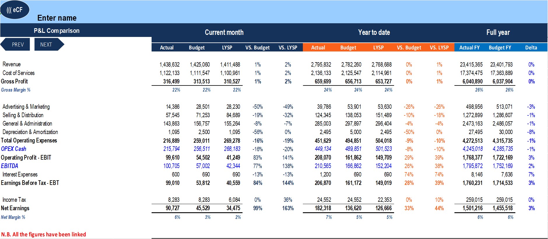Select the 'Gross Profit' row label

point(14,81)
